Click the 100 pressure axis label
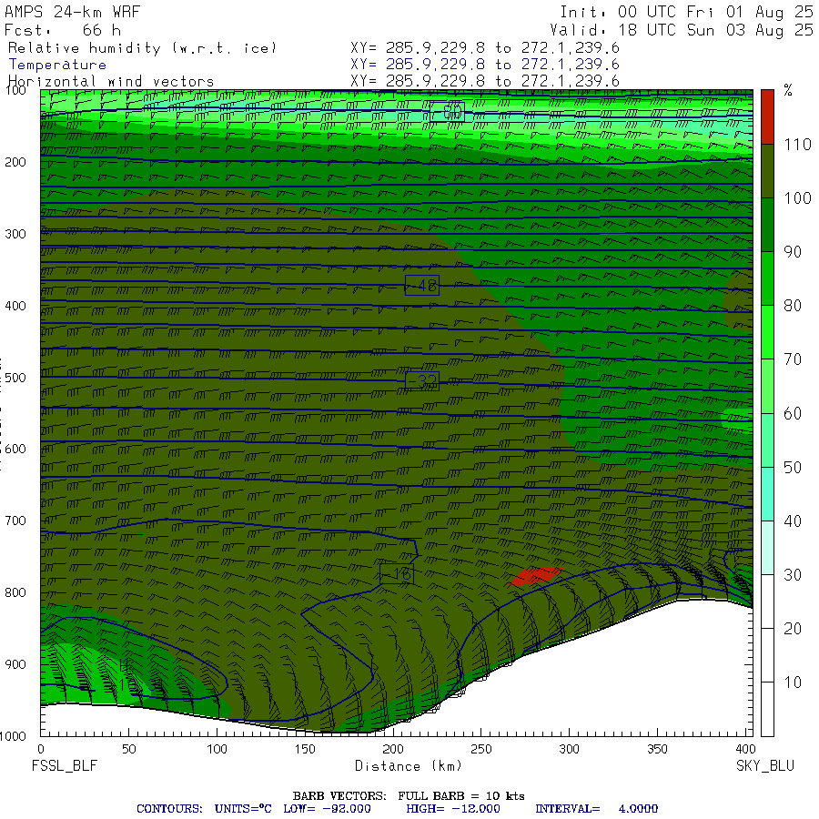819x819 pixels. pyautogui.click(x=15, y=91)
